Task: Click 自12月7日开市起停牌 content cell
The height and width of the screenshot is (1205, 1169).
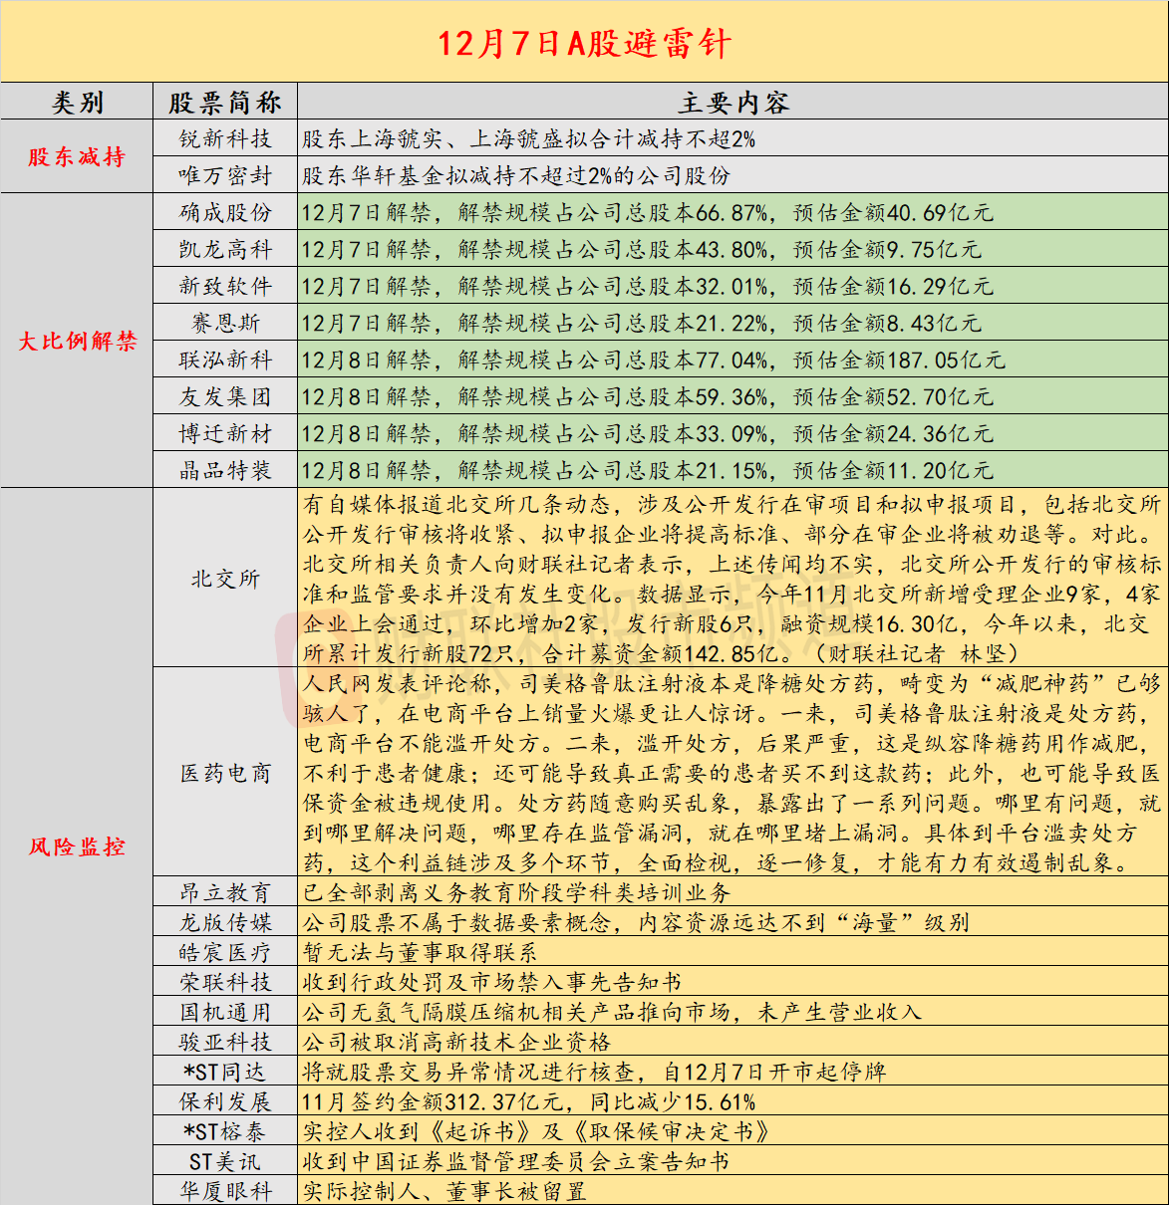Action: point(732,1072)
